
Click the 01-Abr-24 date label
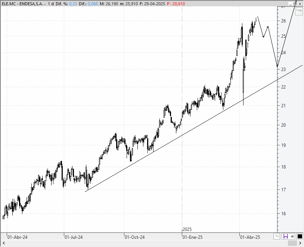pos(18,237)
